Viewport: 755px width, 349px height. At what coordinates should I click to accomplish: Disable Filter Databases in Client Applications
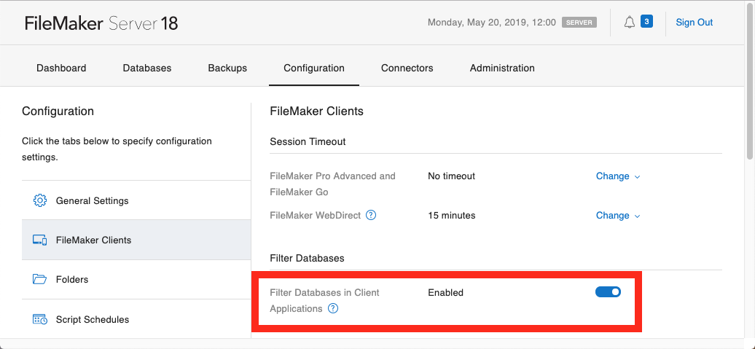coord(608,292)
